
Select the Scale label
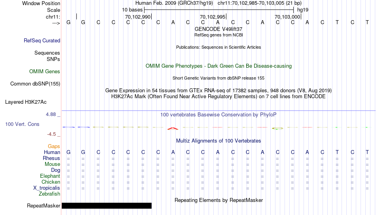[x=54, y=10]
